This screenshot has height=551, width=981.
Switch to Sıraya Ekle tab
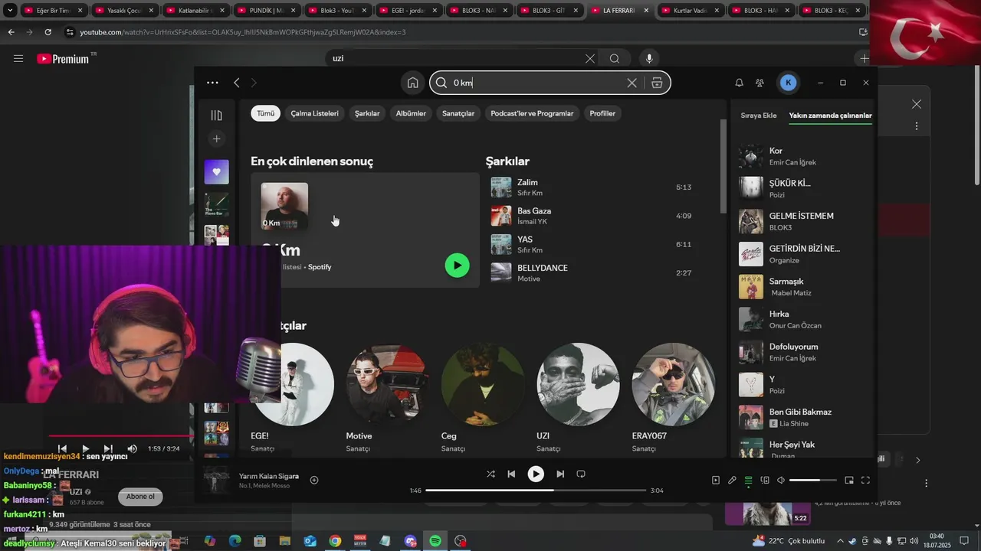coord(759,116)
